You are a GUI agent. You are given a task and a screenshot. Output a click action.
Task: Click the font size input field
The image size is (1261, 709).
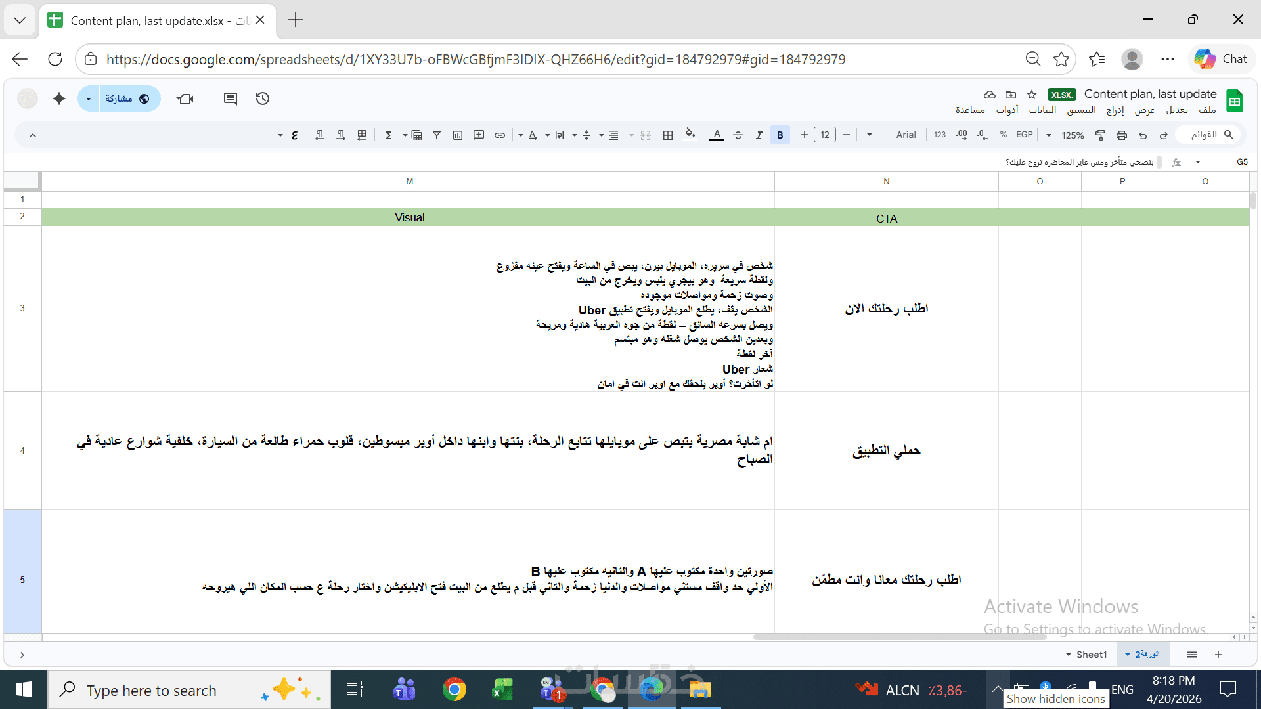(x=825, y=135)
